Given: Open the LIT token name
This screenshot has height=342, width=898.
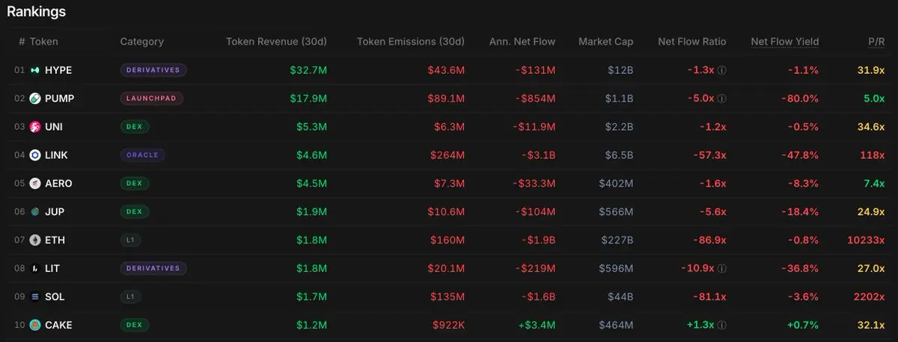Looking at the screenshot, I should (52, 269).
